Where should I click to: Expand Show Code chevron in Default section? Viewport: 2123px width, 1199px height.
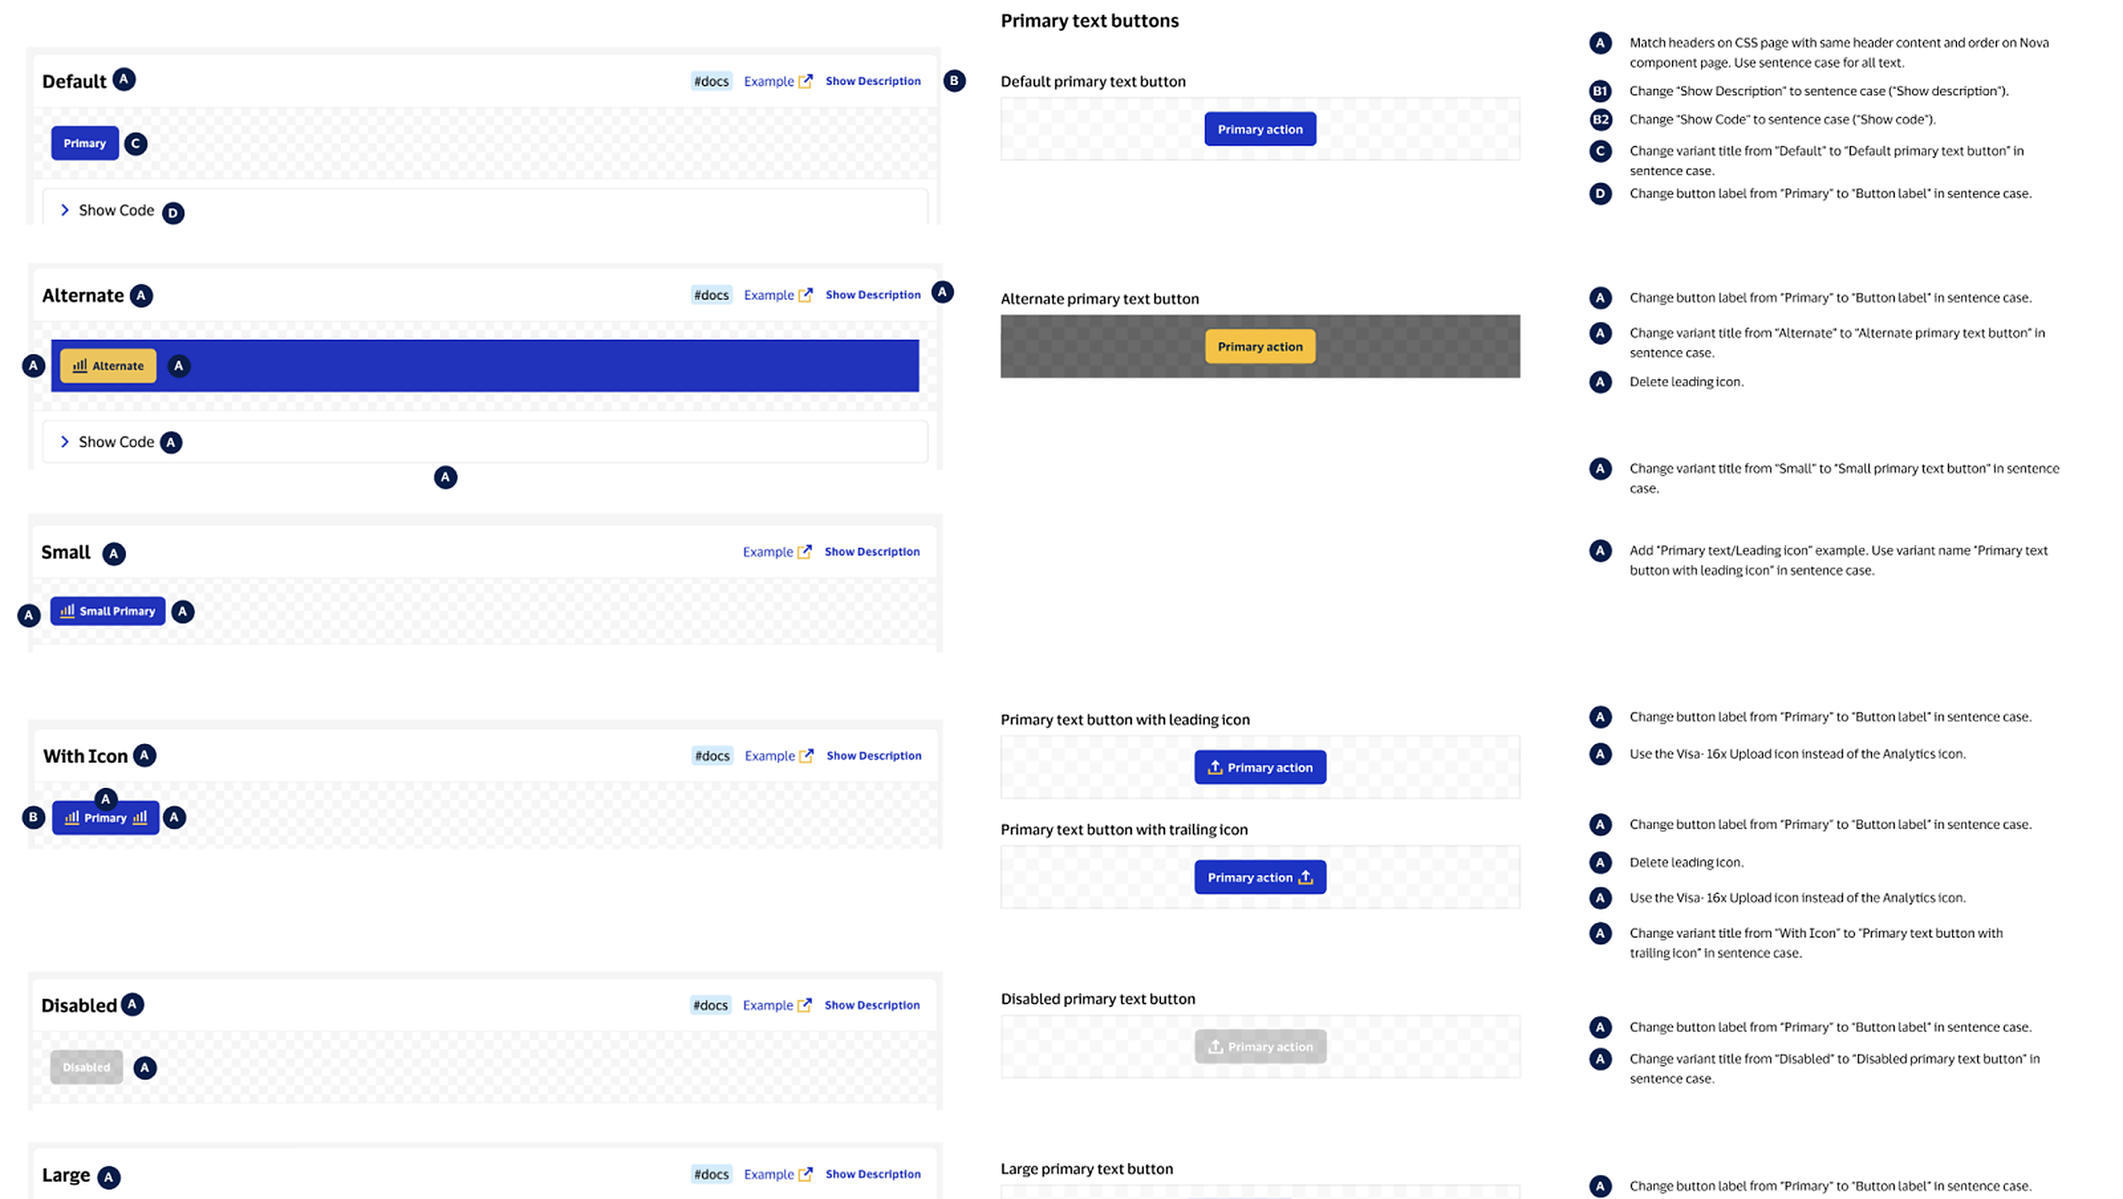point(64,210)
